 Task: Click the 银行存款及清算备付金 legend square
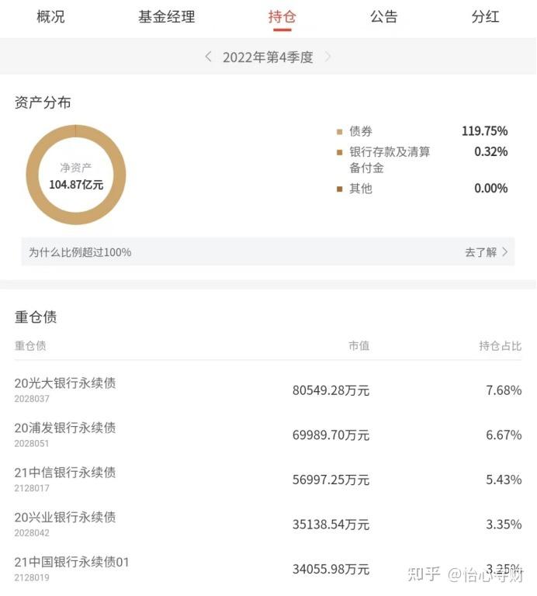(339, 152)
